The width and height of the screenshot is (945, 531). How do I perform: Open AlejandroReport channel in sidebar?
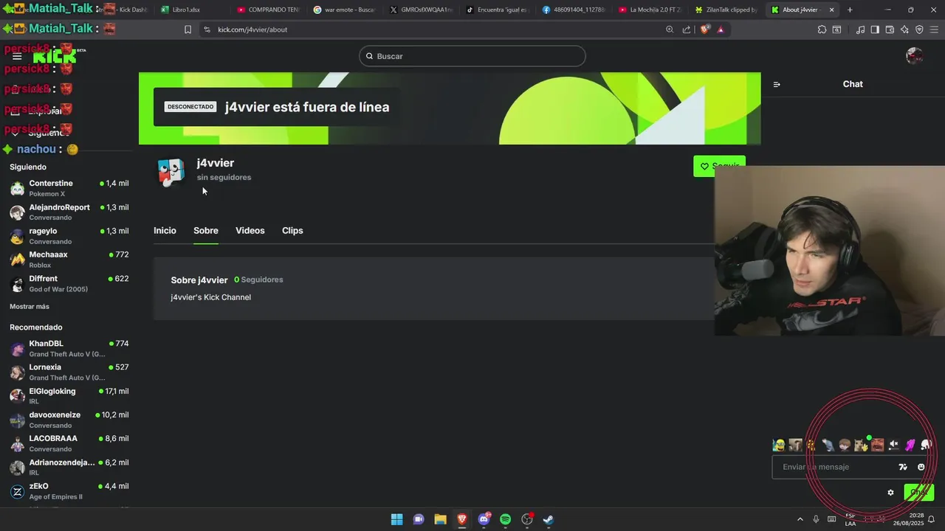tap(69, 212)
